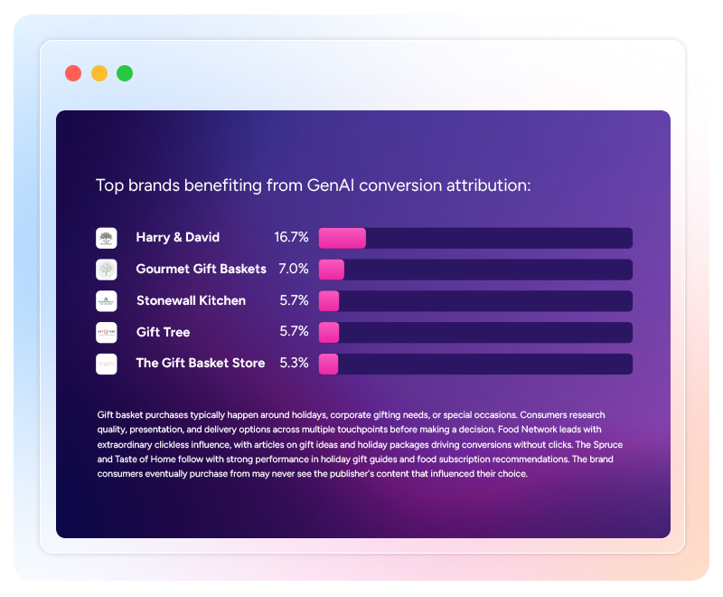Click the Gourmet Gift Baskets pink bar fill

point(332,270)
